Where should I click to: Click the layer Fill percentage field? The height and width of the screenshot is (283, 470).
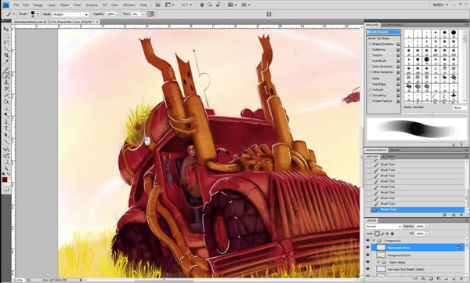coord(420,234)
